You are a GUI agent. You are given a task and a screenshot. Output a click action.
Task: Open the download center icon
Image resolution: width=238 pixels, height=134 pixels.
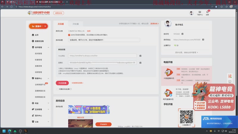200,12
